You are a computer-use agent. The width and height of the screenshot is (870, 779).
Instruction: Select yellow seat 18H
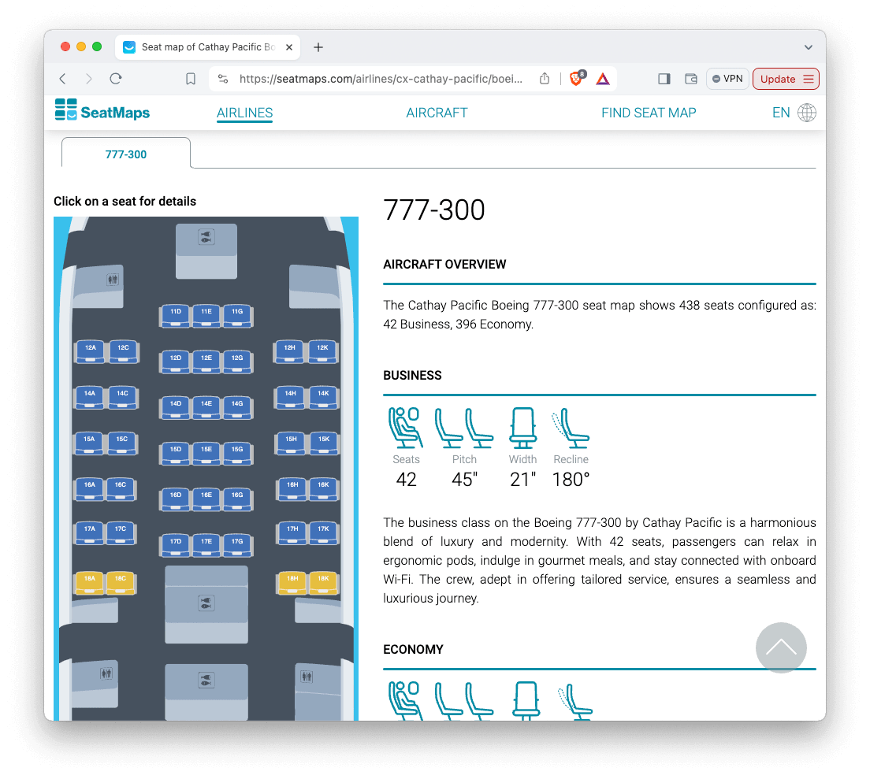click(x=292, y=583)
